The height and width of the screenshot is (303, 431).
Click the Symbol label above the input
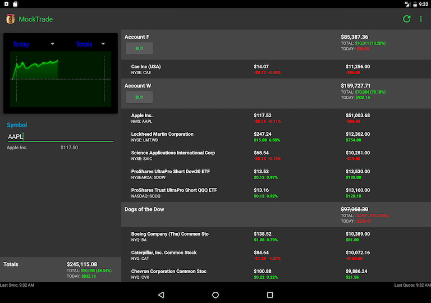coord(17,125)
